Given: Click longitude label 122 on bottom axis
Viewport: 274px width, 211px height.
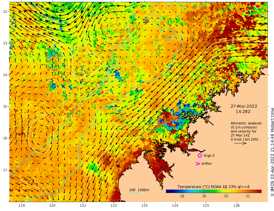Looking at the screenshot, I should pyautogui.click(x=114, y=205).
